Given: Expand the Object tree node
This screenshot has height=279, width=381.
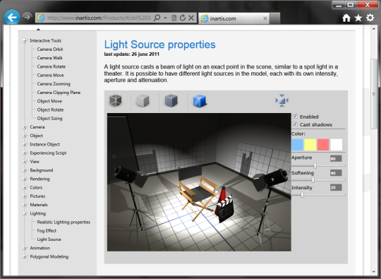Looking at the screenshot, I should click(x=24, y=136).
